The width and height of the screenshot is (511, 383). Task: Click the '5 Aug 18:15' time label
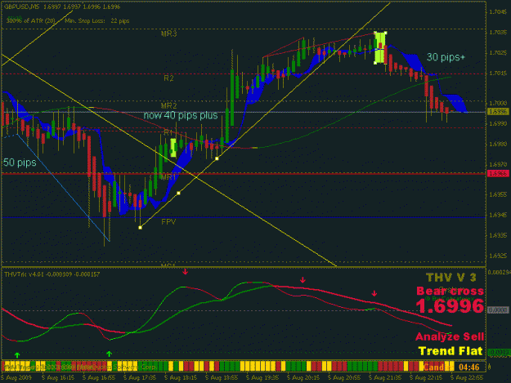[x=181, y=377]
